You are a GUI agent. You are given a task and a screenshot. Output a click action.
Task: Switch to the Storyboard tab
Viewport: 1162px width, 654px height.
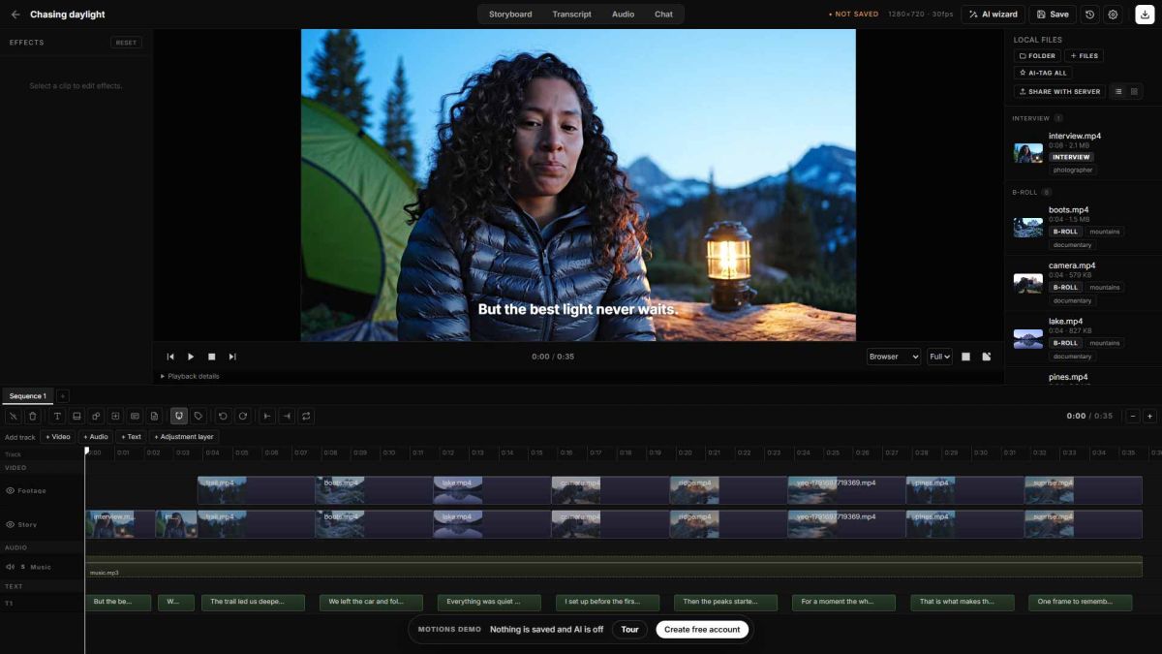coord(510,15)
